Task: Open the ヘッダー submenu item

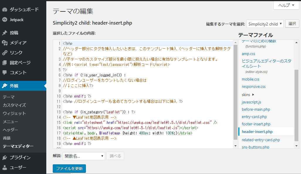Action: [10, 130]
